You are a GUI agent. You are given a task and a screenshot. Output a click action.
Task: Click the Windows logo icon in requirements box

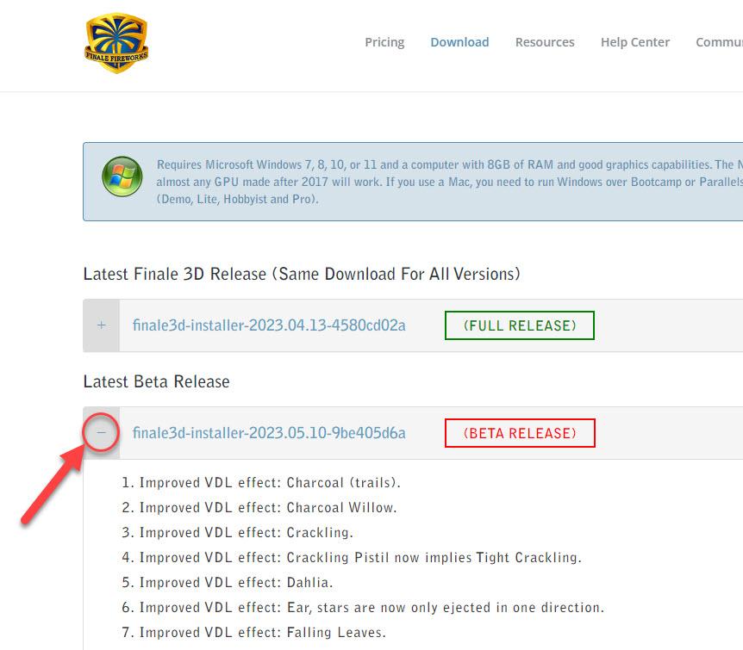(x=122, y=176)
